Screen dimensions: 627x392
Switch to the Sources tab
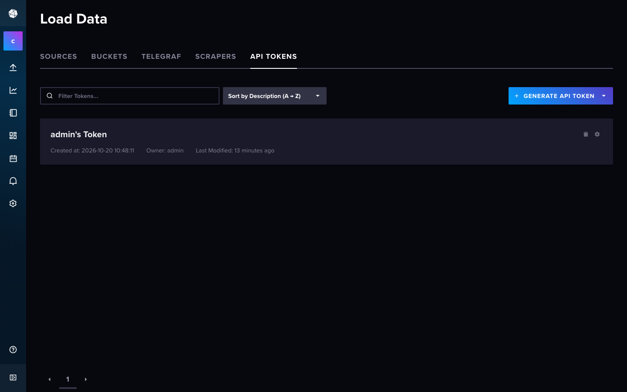tap(58, 57)
